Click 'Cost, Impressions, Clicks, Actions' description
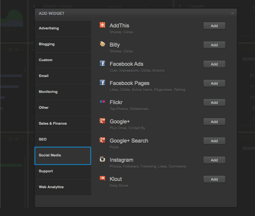 (x=137, y=71)
